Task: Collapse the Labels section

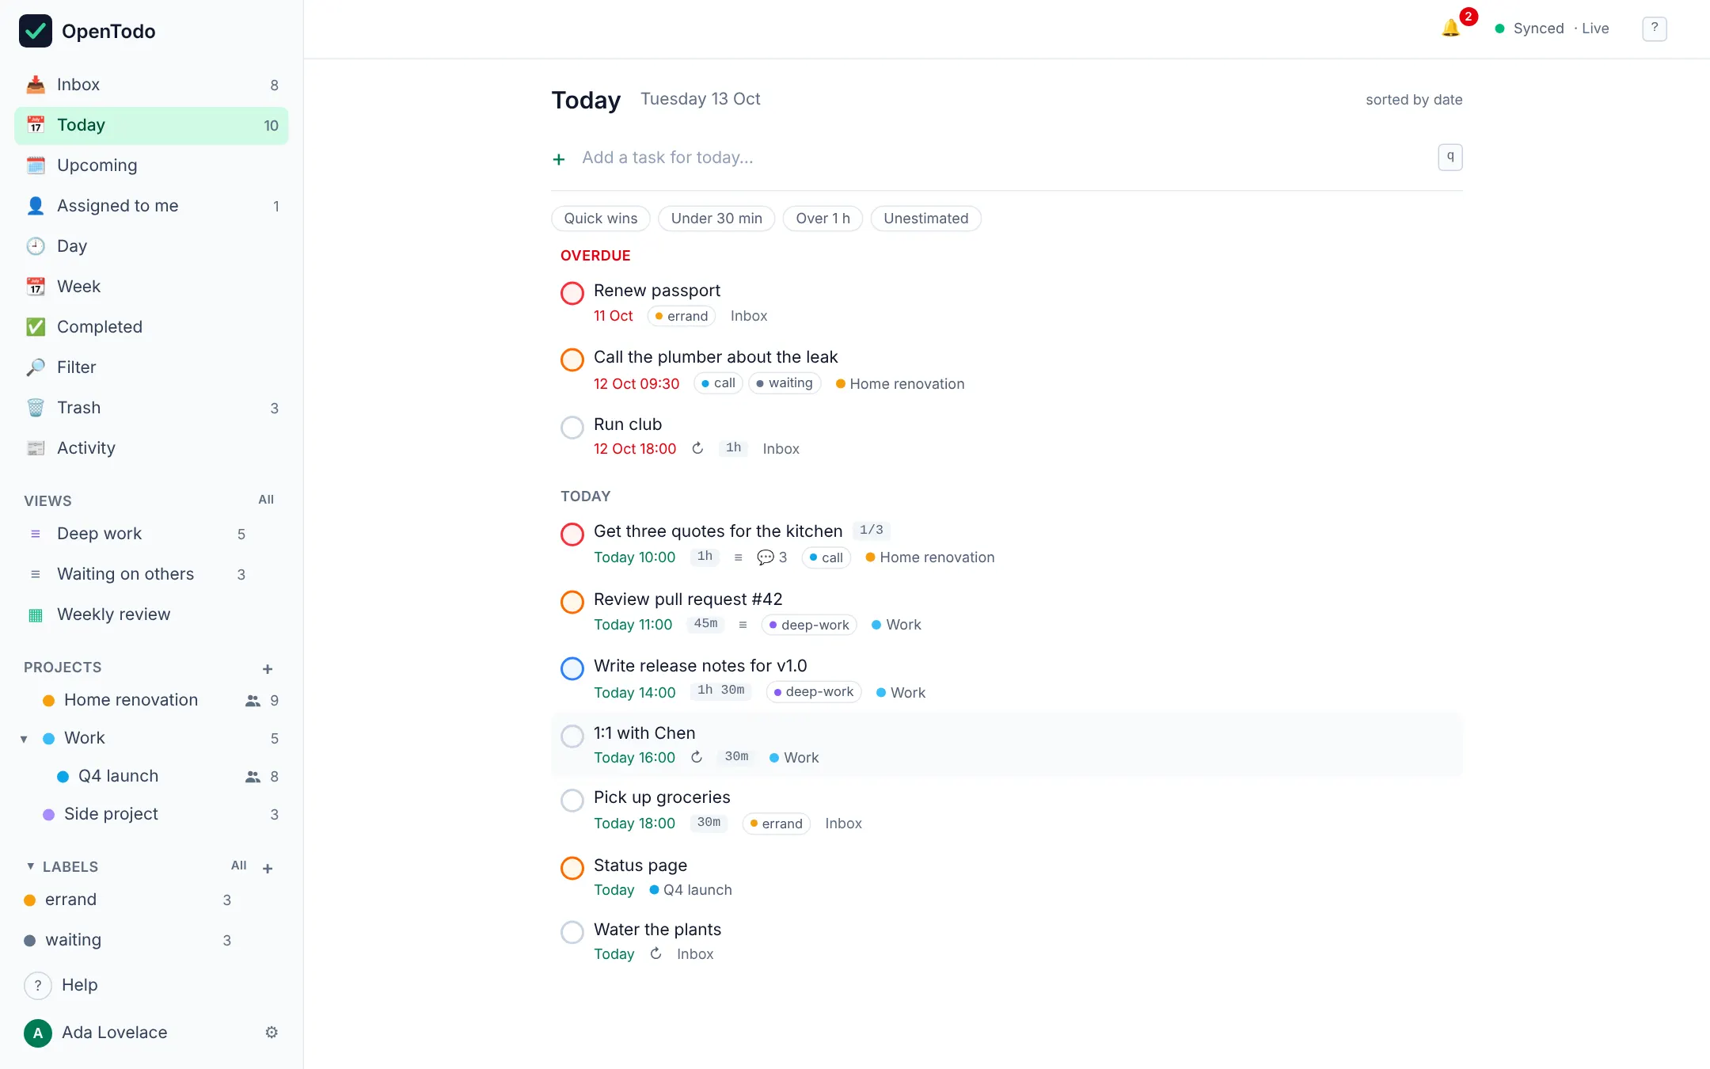Action: tap(30, 866)
